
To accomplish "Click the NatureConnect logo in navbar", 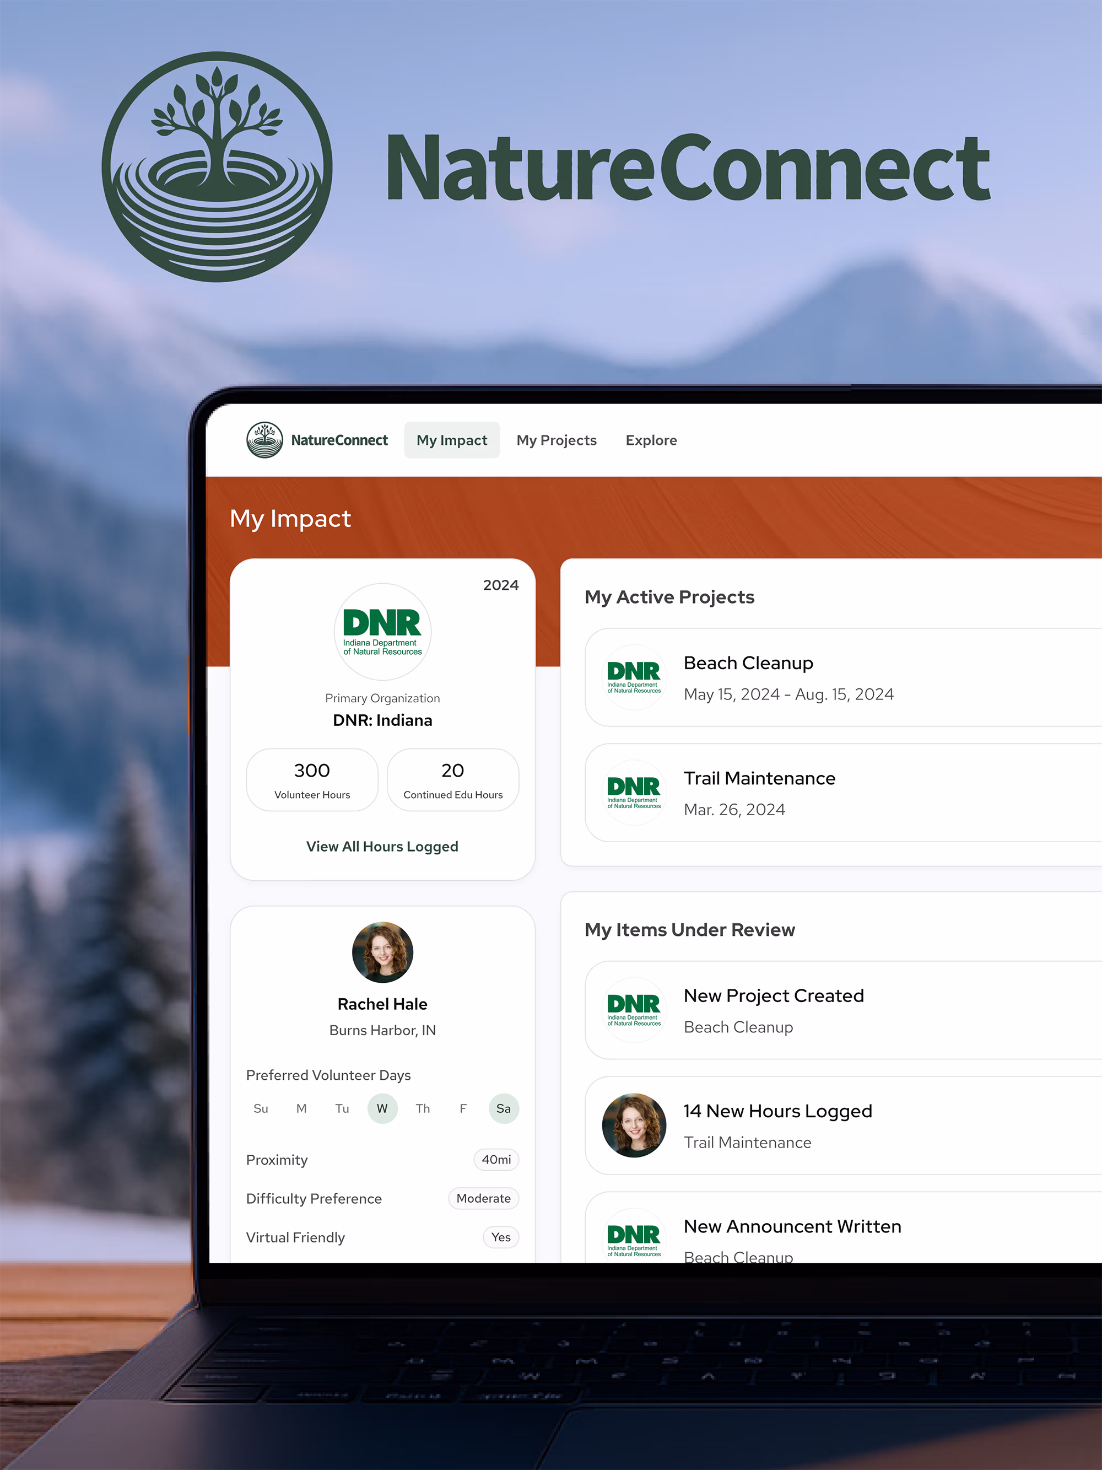I will 264,440.
